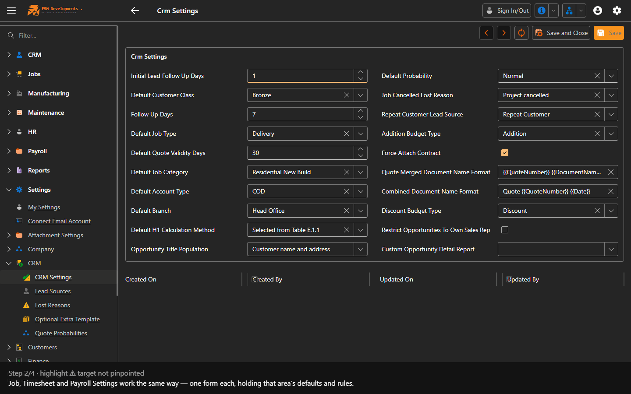Open the Default Probability dropdown arrow
Viewport: 631px width, 394px height.
pos(611,76)
